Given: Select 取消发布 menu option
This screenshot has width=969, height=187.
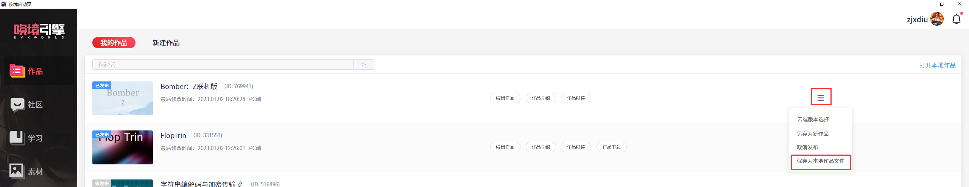Looking at the screenshot, I should click(x=807, y=147).
